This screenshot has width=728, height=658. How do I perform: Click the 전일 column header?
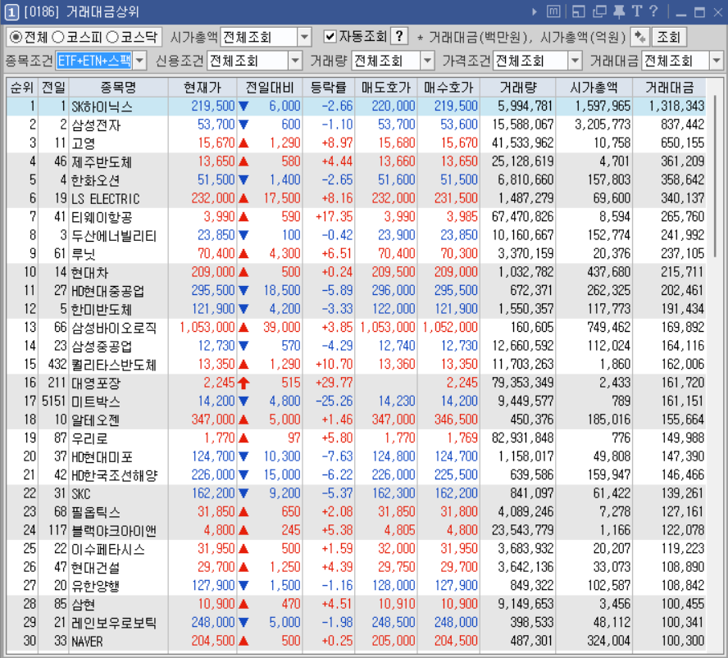click(x=53, y=87)
